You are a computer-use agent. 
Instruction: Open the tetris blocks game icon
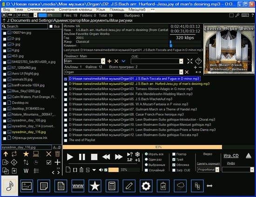[x=197, y=186]
